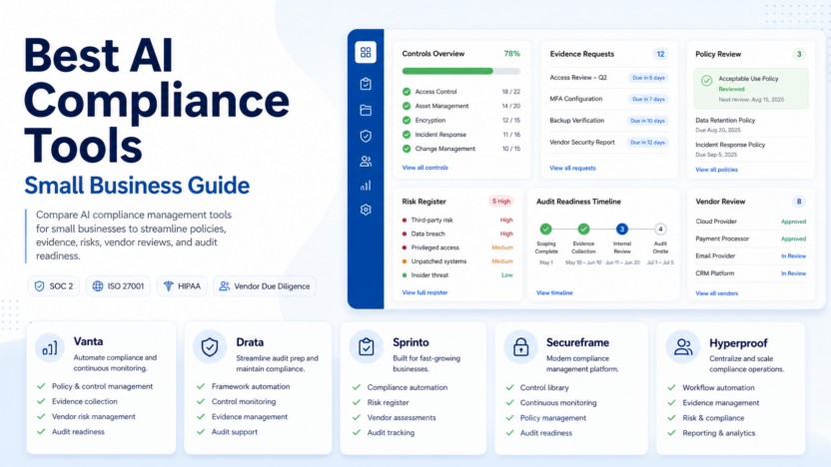
Task: Select the Unpatched systems risk row
Action: (457, 261)
